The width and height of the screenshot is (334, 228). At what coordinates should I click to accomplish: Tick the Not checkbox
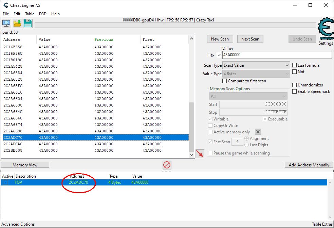(294, 72)
